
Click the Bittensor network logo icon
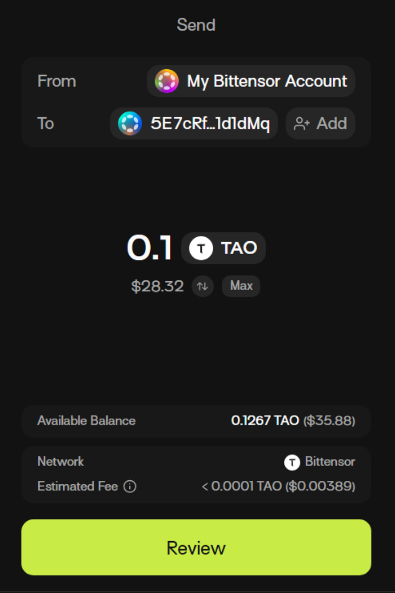click(x=292, y=463)
